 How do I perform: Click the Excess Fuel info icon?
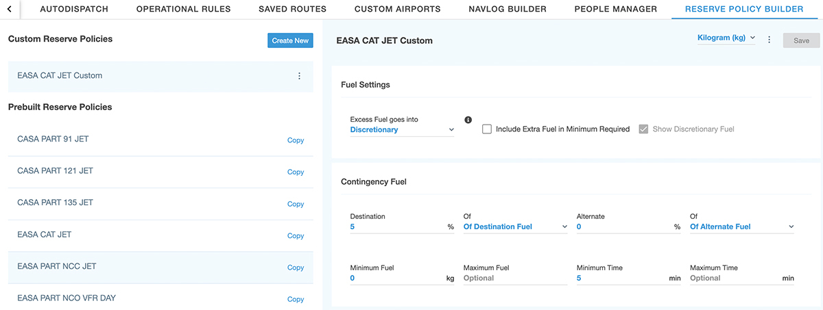[x=468, y=120]
